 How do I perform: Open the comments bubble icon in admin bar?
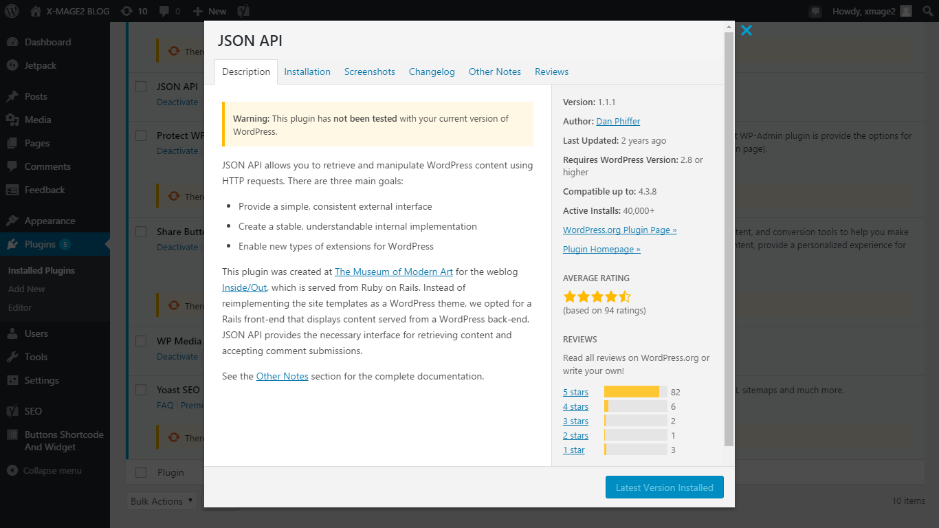coord(164,11)
